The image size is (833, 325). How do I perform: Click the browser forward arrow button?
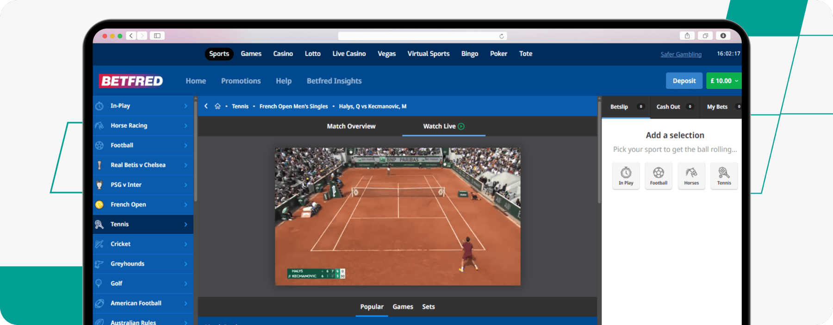[143, 36]
